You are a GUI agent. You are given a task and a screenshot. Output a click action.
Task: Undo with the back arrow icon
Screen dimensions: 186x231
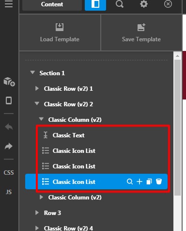[x=9, y=127]
